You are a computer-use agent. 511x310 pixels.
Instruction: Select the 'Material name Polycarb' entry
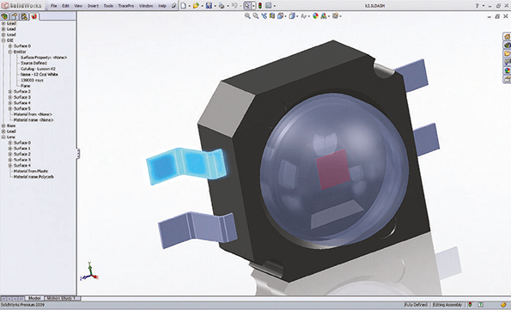(x=33, y=177)
